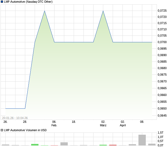Click the 0,0725 price axis label
168x148 pixels.
[x=162, y=11]
